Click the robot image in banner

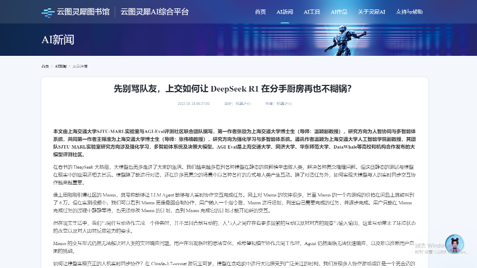[345, 40]
